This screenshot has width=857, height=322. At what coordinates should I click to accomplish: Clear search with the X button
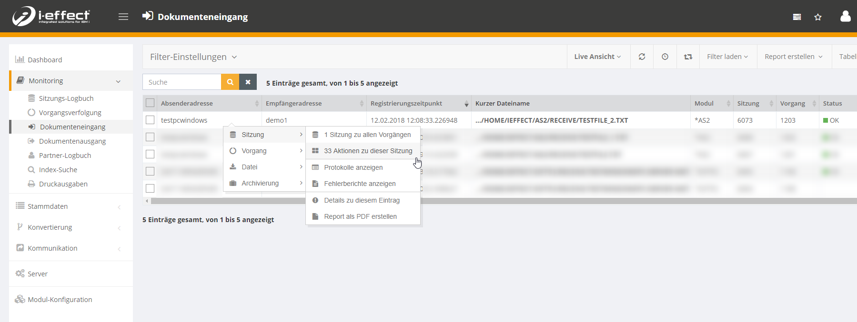tap(248, 82)
